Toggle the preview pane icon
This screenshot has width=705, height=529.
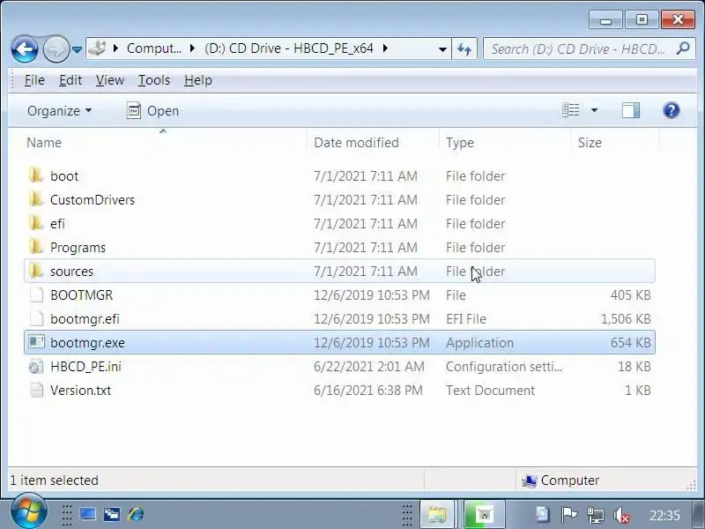630,110
